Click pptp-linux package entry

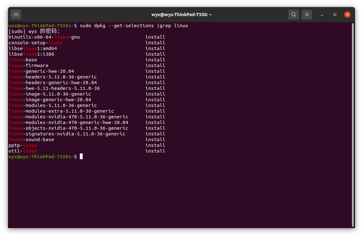[x=23, y=145]
